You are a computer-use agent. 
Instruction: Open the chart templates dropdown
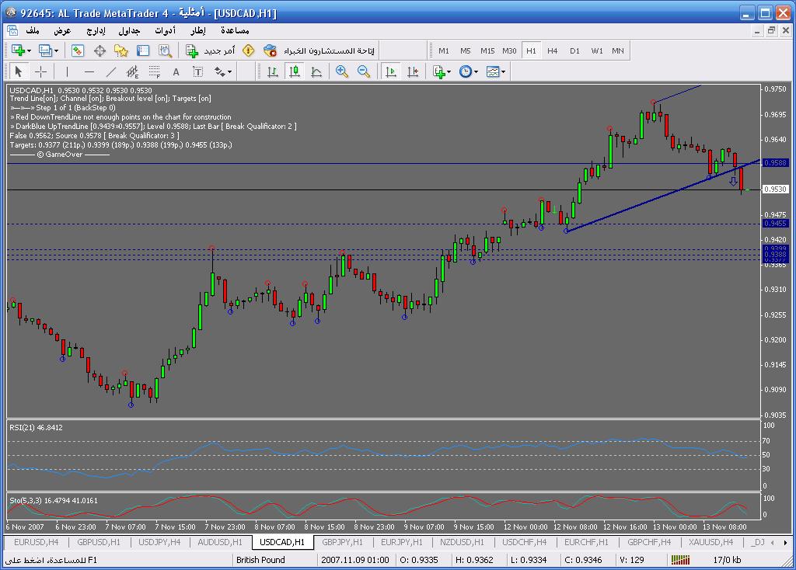[x=503, y=71]
